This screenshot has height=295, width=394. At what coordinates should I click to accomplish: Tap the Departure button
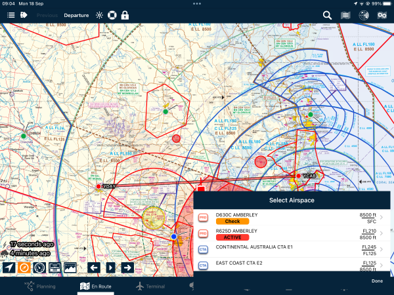click(x=77, y=14)
